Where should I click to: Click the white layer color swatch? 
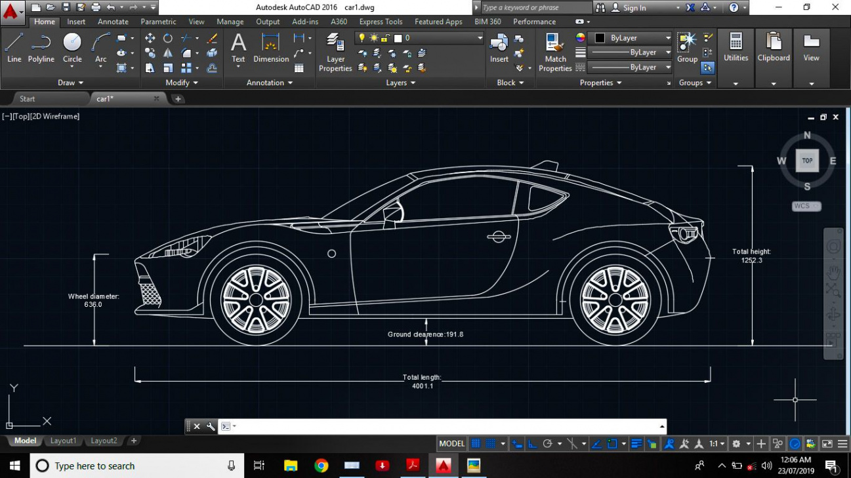[398, 39]
